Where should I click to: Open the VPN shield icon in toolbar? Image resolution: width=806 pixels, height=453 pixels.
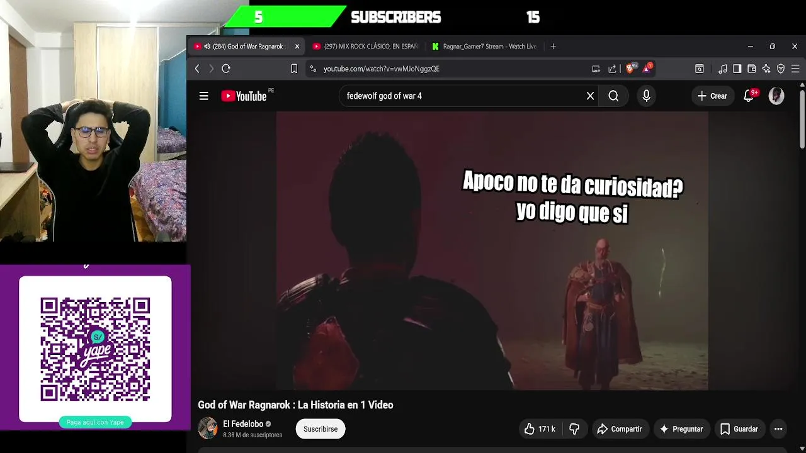point(781,69)
